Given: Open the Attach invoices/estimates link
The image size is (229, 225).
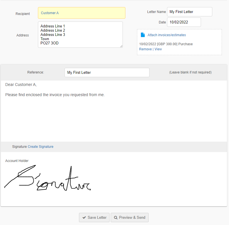Looking at the screenshot, I should 167,35.
